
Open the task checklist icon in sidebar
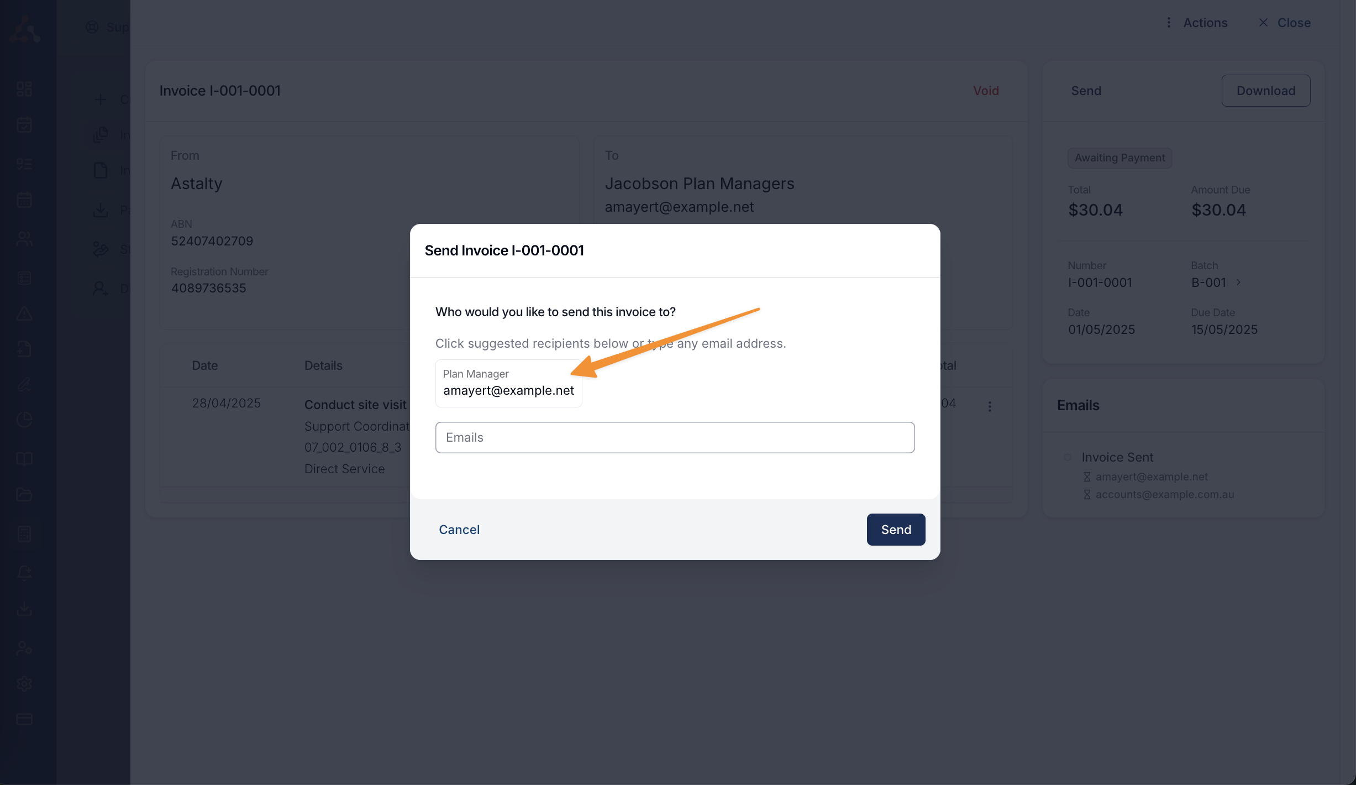point(24,164)
